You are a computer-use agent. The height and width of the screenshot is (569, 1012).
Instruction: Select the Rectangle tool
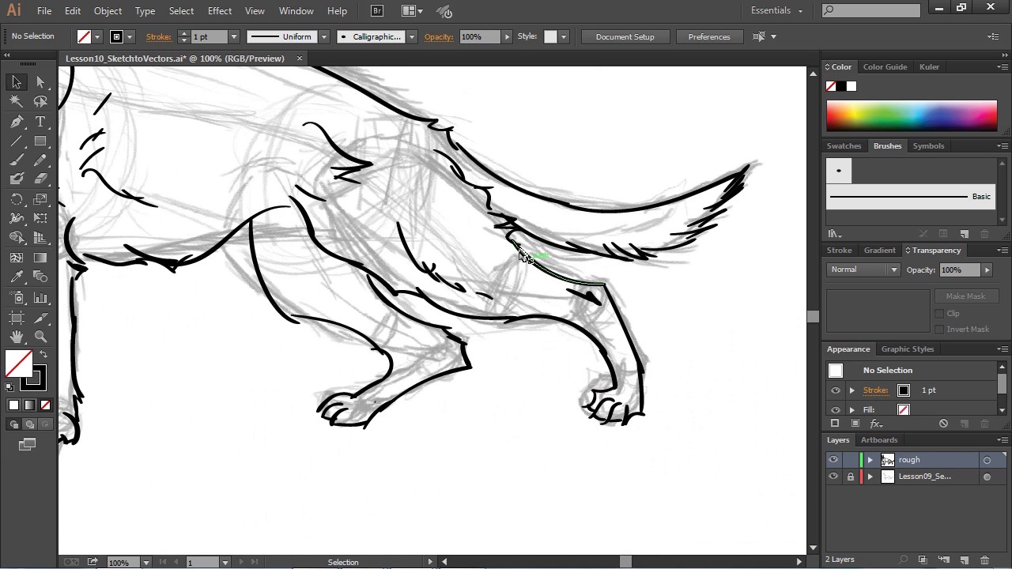(40, 141)
